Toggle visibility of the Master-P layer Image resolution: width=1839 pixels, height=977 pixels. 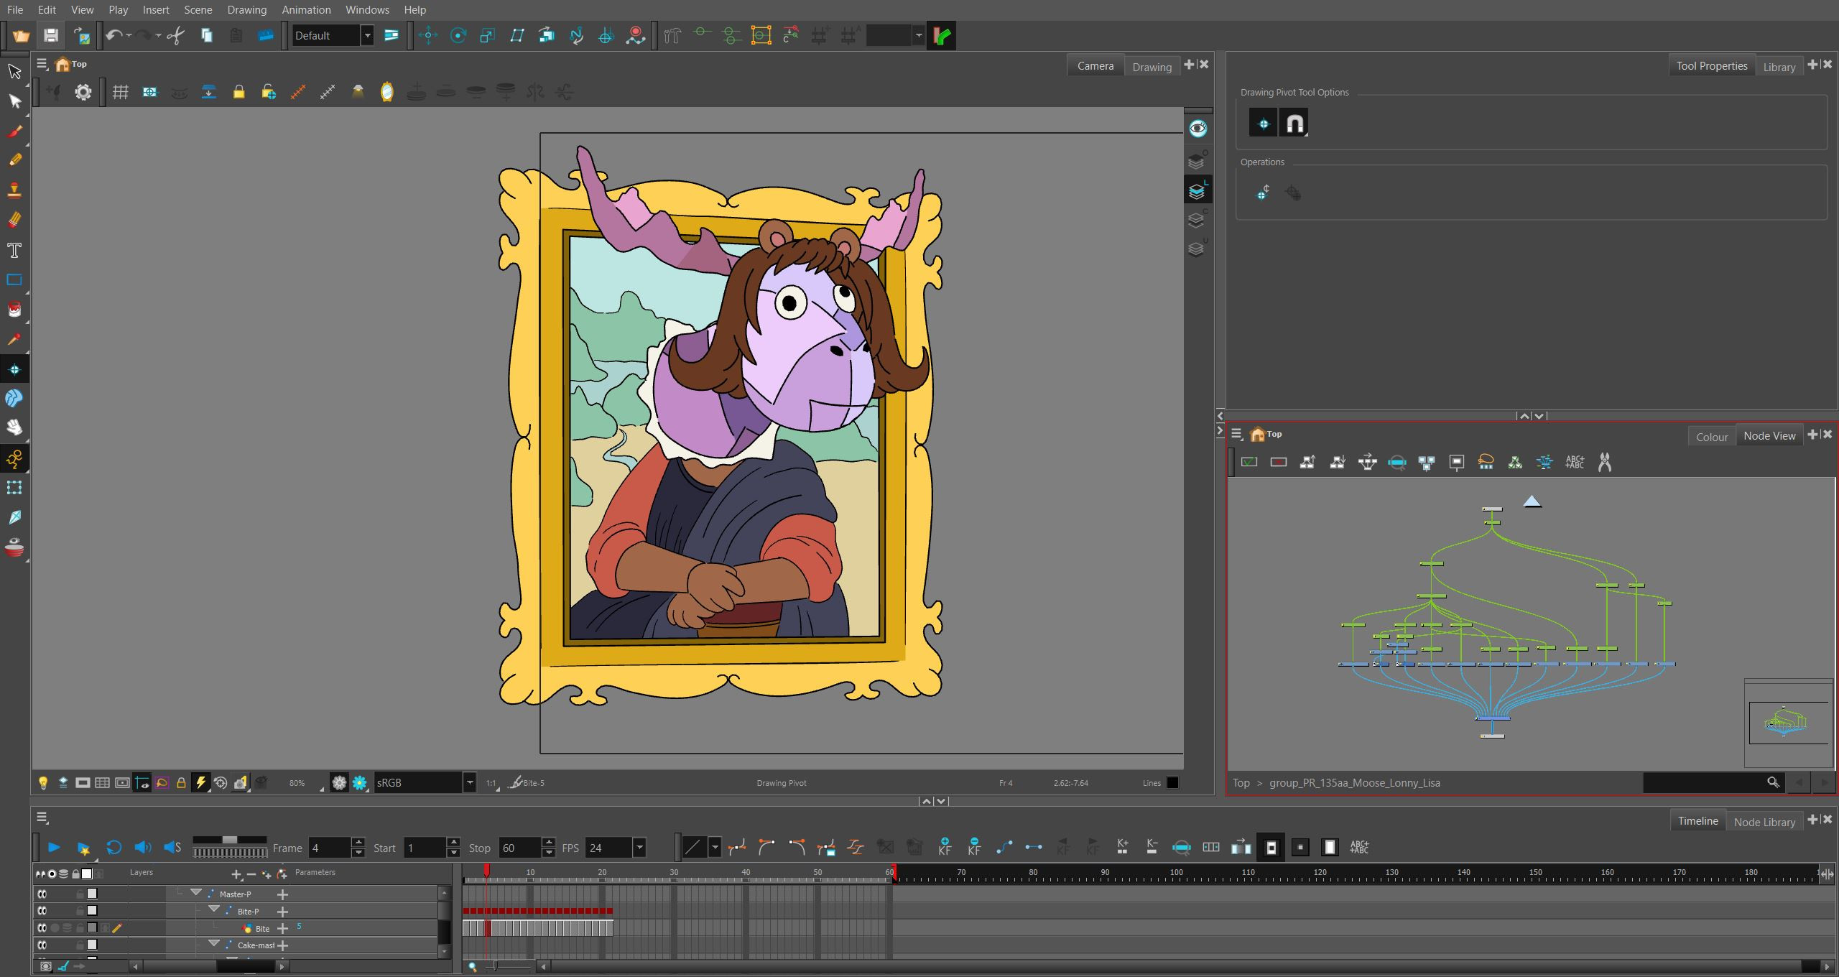(x=42, y=894)
